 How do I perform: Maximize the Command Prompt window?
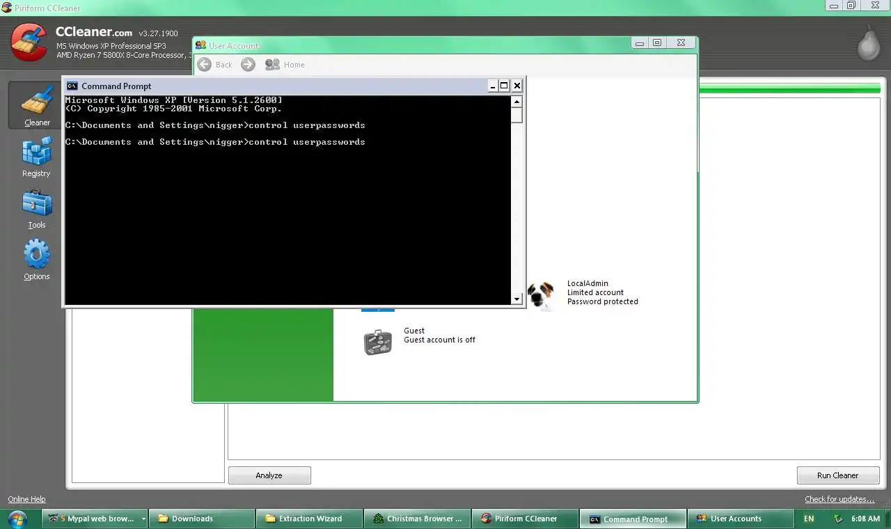[x=505, y=86]
